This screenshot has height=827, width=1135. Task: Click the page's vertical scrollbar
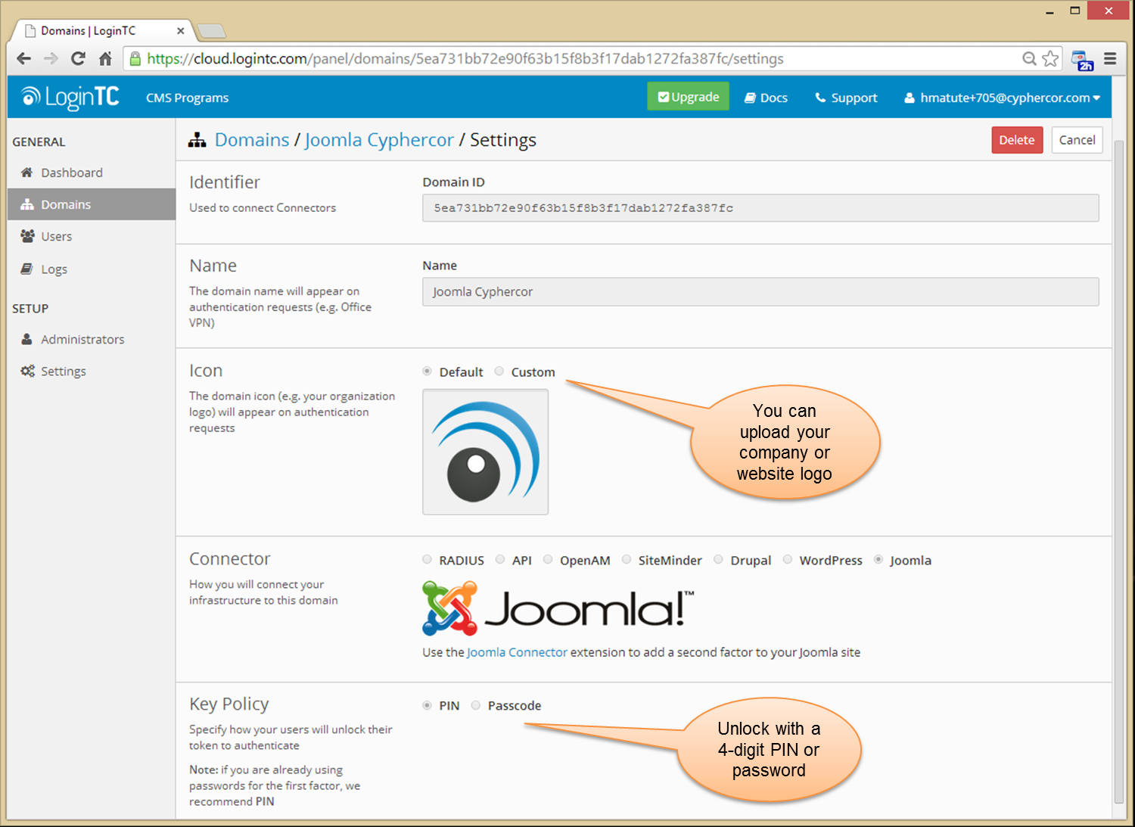(x=1119, y=469)
